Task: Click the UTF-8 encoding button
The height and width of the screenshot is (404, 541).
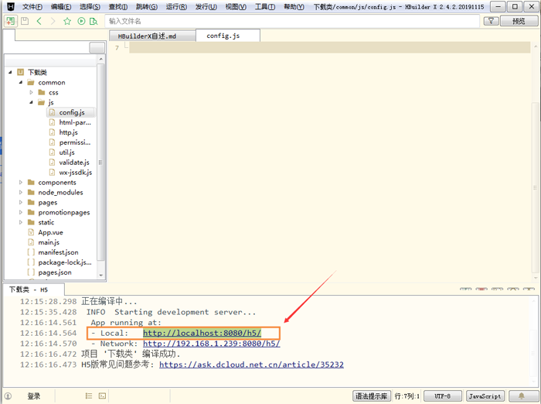Action: [443, 396]
